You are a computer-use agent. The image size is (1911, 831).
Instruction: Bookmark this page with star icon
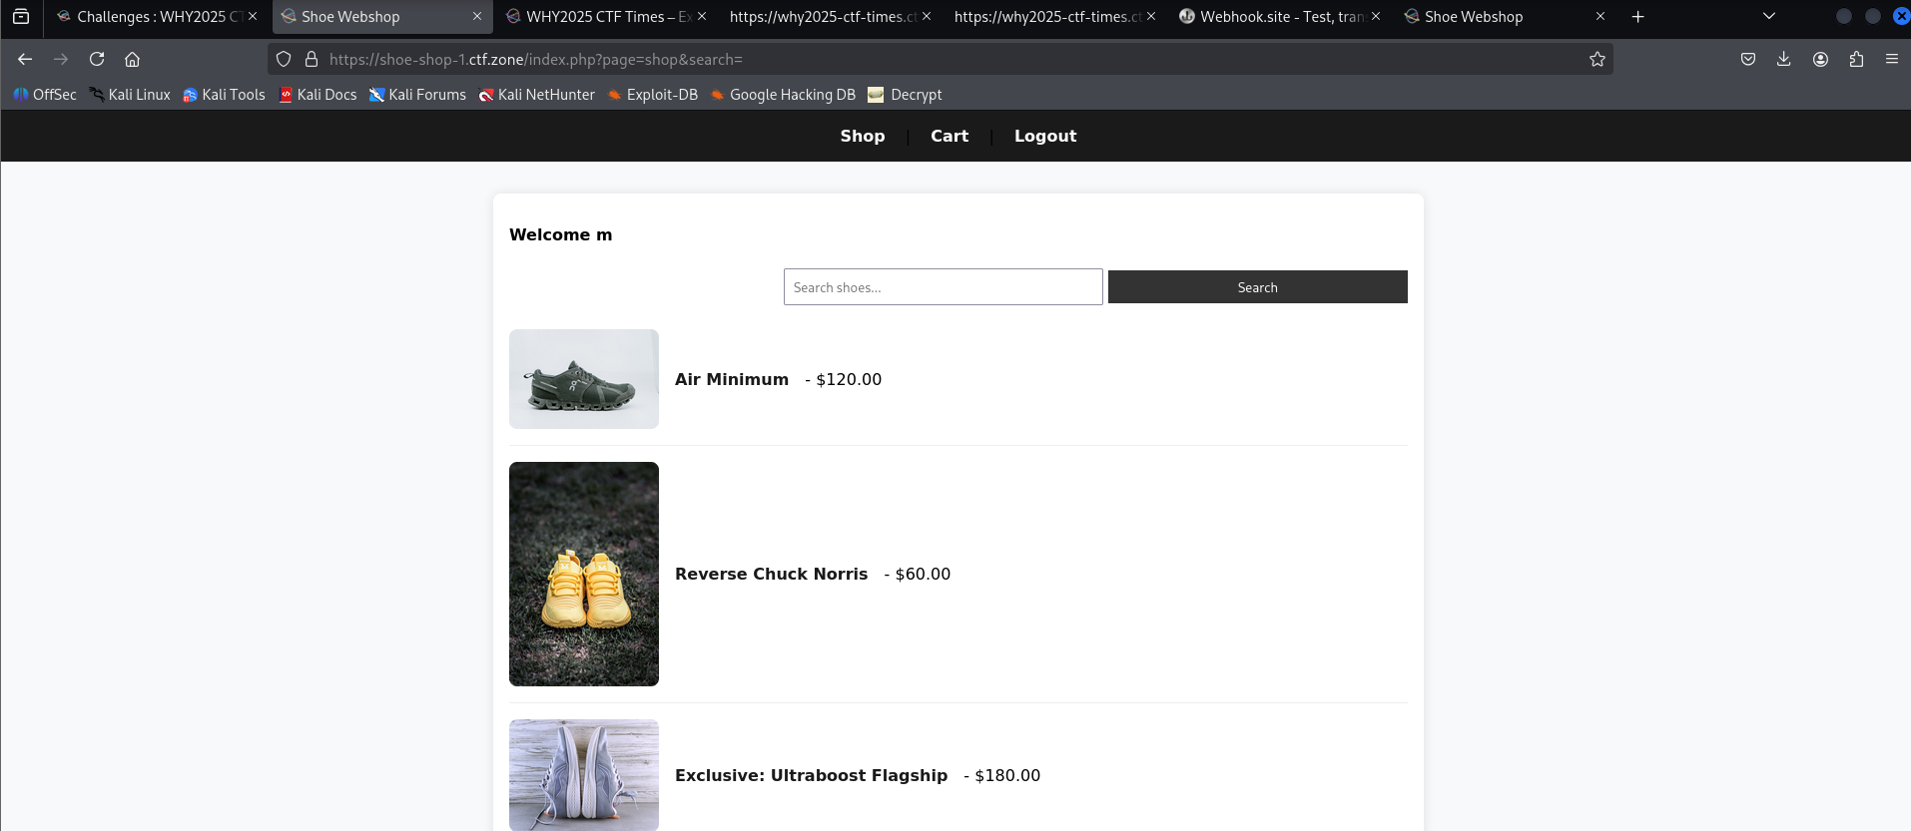click(1596, 60)
